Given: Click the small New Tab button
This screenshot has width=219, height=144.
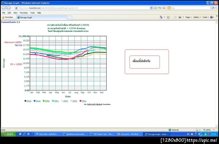Looking at the screenshot, I should click(x=70, y=17).
